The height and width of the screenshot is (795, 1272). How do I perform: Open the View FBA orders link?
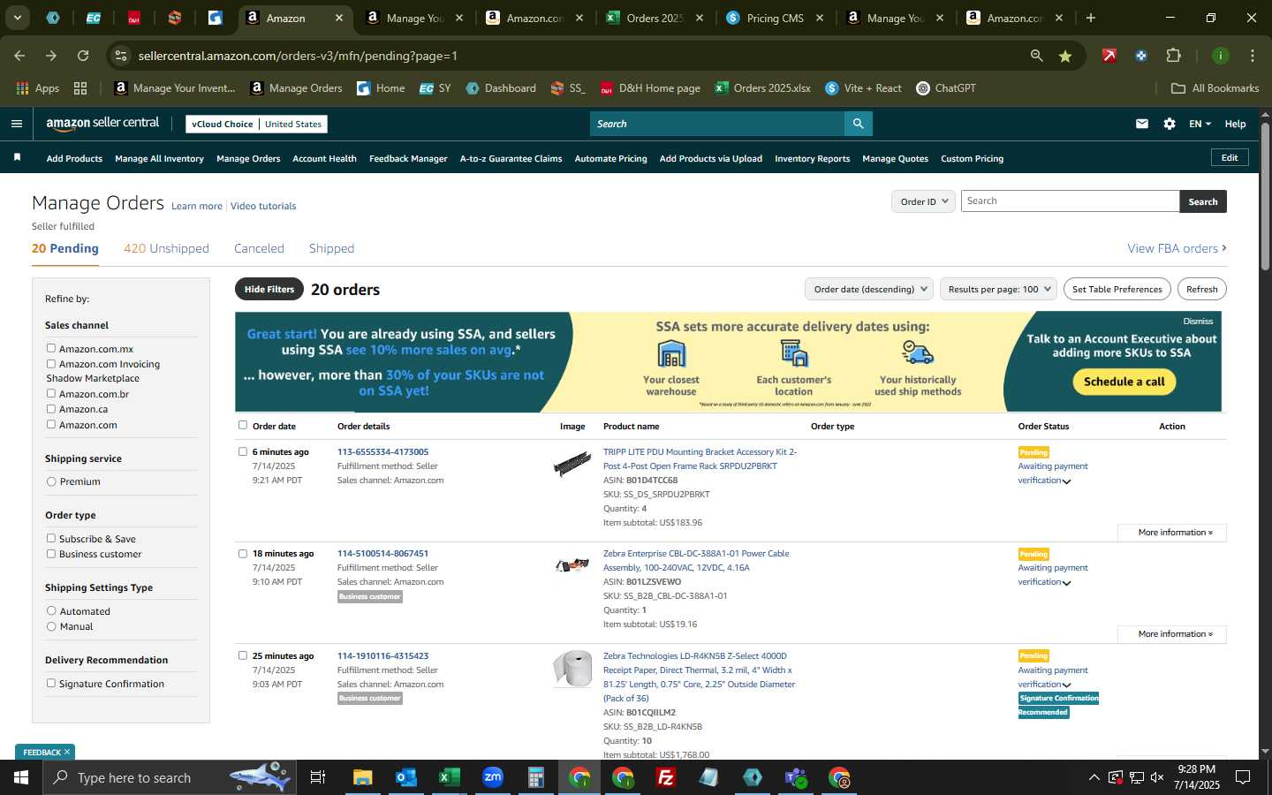coord(1177,248)
